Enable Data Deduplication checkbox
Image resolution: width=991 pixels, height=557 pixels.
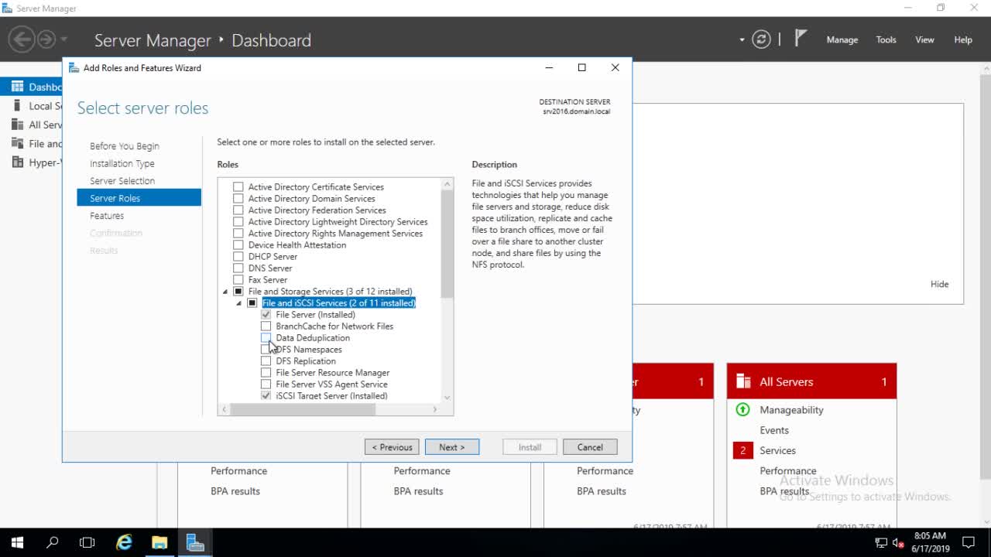[x=266, y=338]
